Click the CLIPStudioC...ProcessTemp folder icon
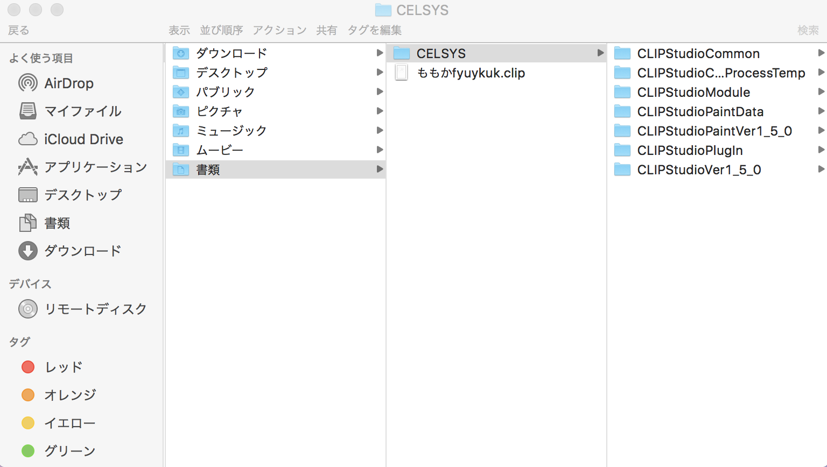The width and height of the screenshot is (827, 467). (x=622, y=73)
